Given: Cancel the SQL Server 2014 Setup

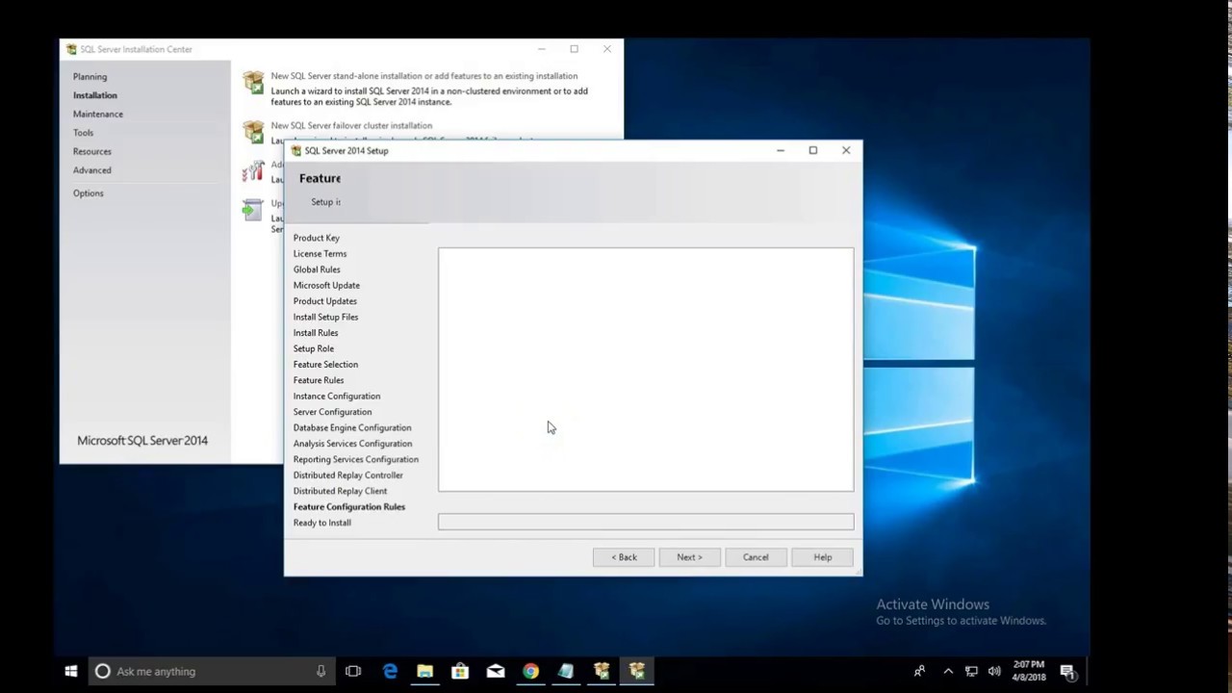Looking at the screenshot, I should 756,557.
